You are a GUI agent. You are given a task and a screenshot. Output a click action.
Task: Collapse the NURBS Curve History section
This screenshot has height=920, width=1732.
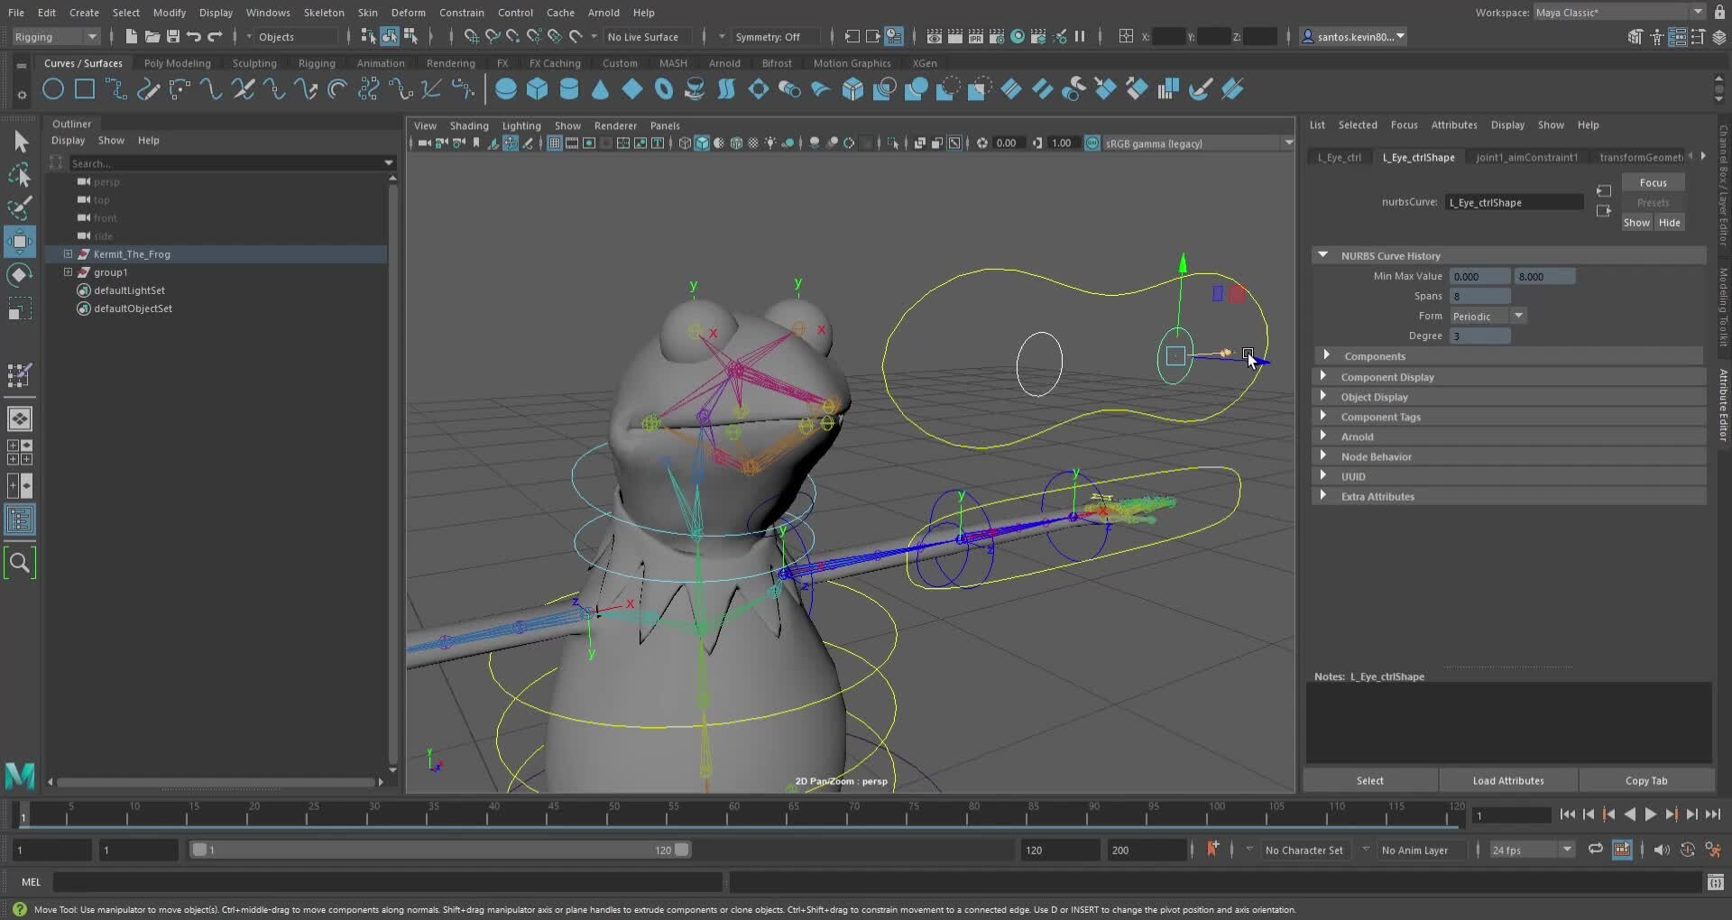(x=1323, y=256)
